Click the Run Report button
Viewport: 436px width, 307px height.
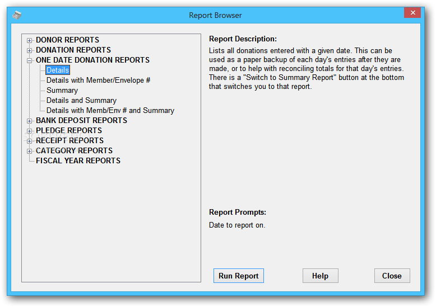point(239,276)
